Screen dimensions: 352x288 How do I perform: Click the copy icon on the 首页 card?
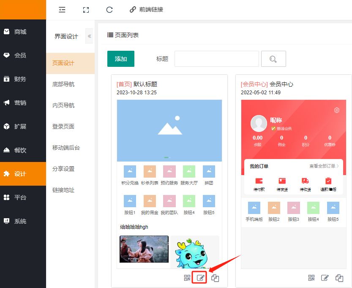tap(215, 278)
